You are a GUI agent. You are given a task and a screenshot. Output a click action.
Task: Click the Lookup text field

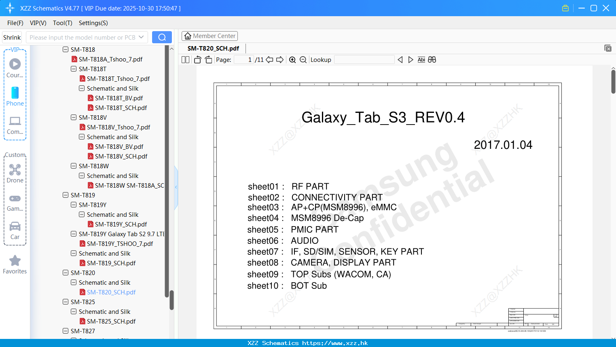click(364, 59)
